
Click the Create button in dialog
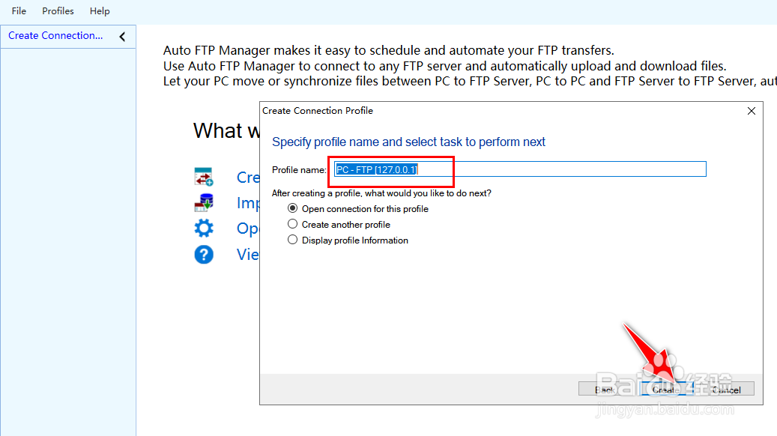665,390
